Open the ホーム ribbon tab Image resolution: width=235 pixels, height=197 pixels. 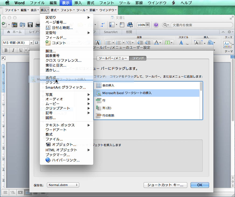[14, 32]
